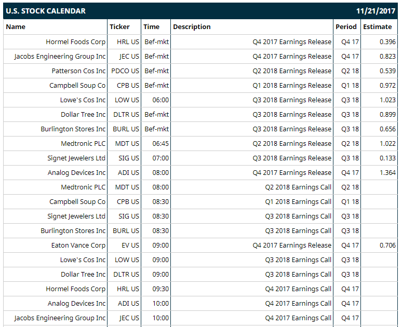The image size is (402, 327).
Task: Click Medtronic PLC in the 06:45 row
Action: click(83, 143)
